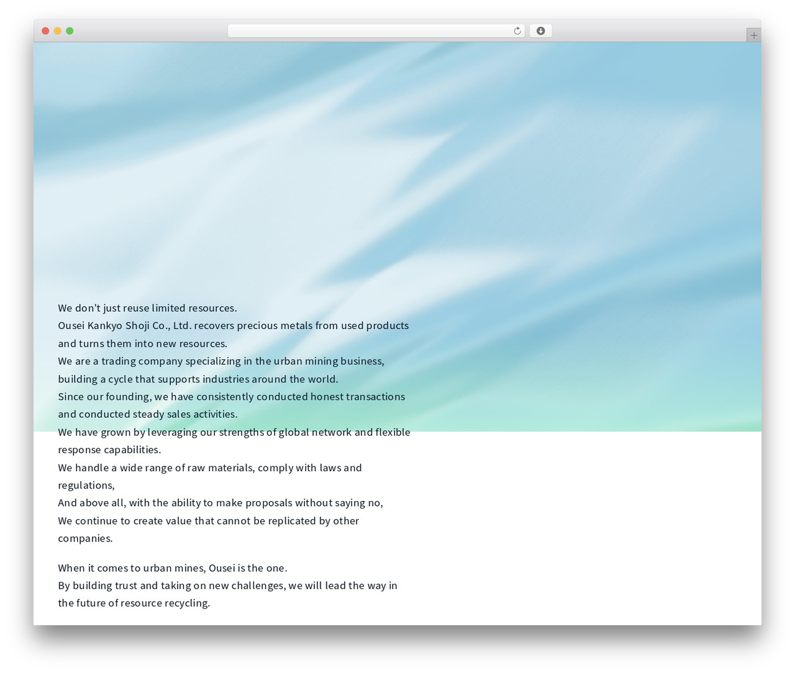Image resolution: width=795 pixels, height=673 pixels.
Task: Click the line "We continue to create value"
Action: point(209,521)
